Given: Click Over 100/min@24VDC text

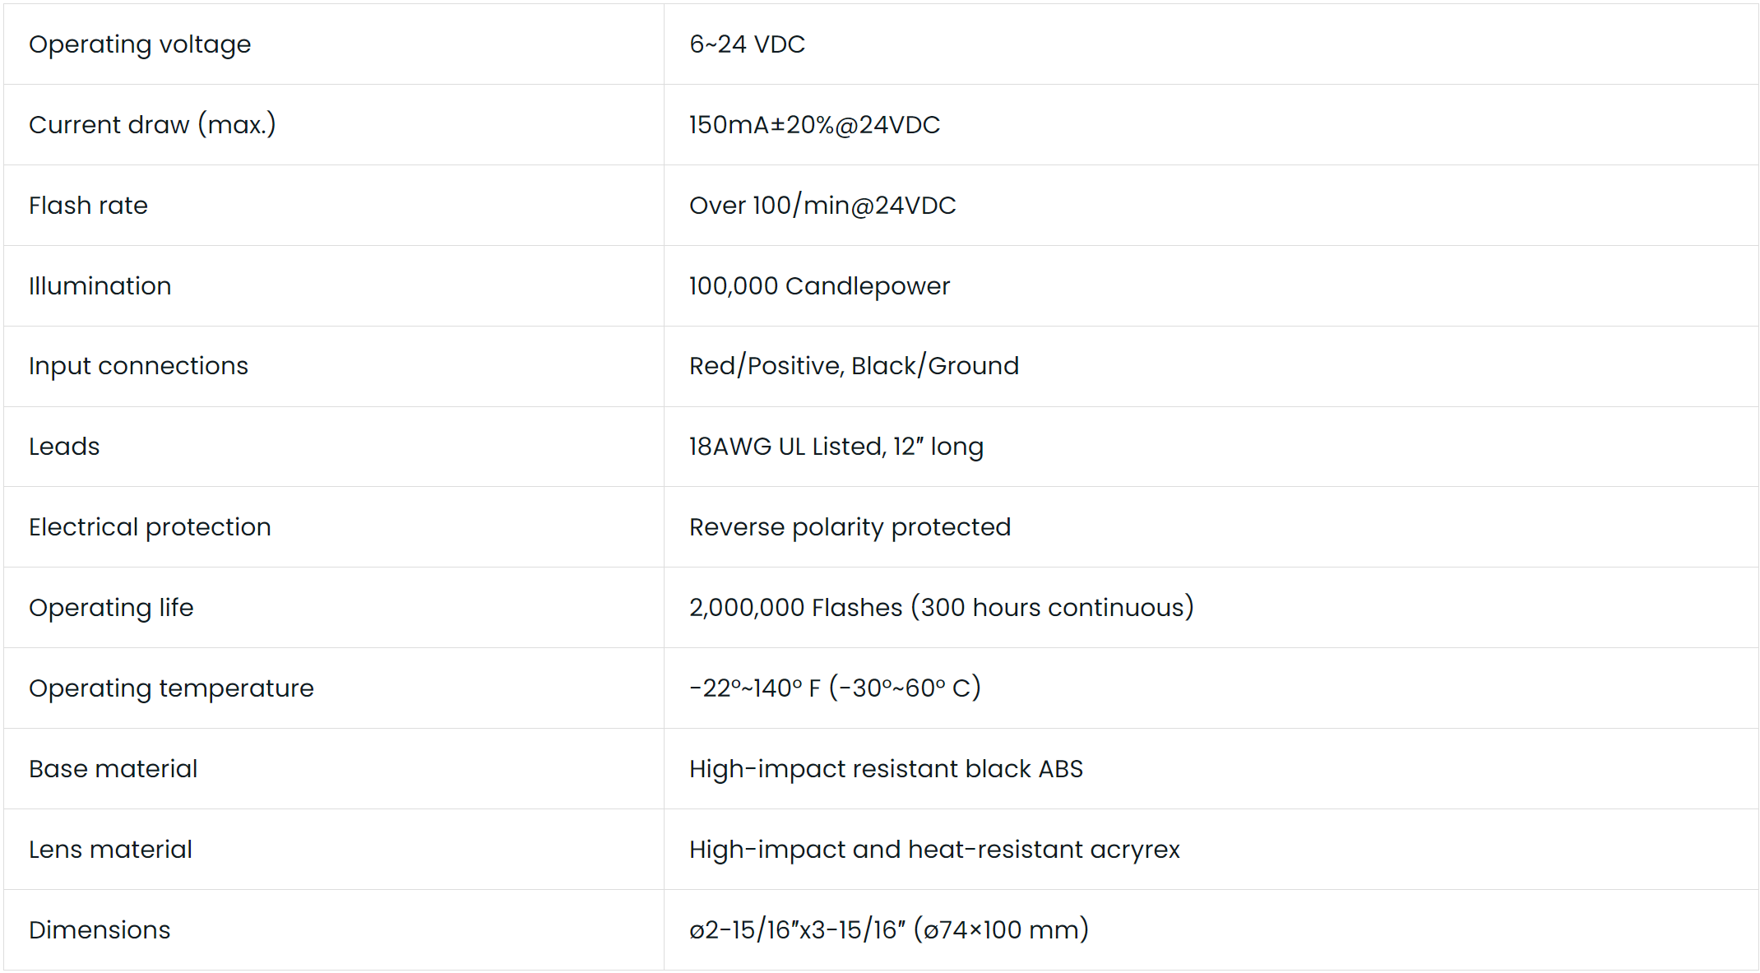Looking at the screenshot, I should (822, 206).
